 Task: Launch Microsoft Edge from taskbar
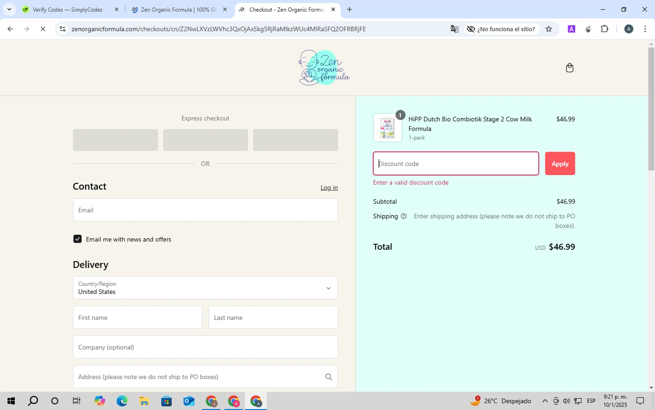(122, 401)
